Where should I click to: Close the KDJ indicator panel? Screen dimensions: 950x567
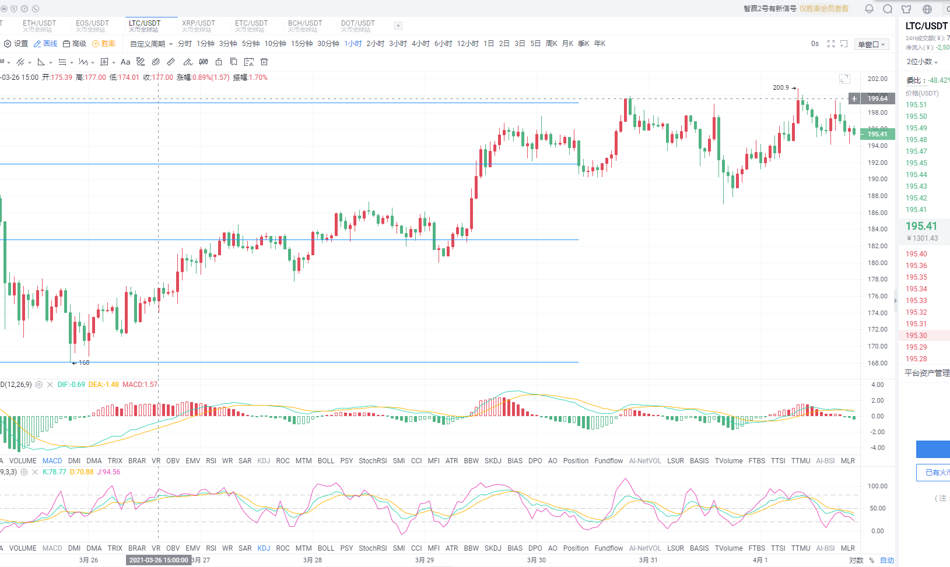tap(35, 472)
